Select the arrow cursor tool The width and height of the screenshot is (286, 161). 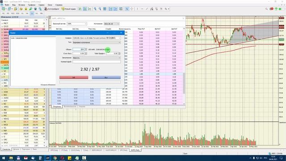point(127,9)
